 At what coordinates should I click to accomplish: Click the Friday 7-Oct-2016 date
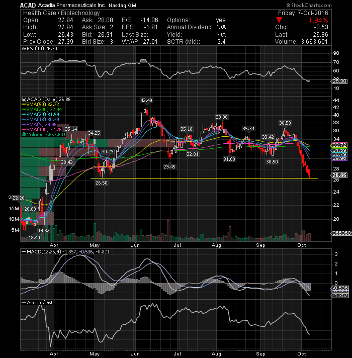point(303,13)
